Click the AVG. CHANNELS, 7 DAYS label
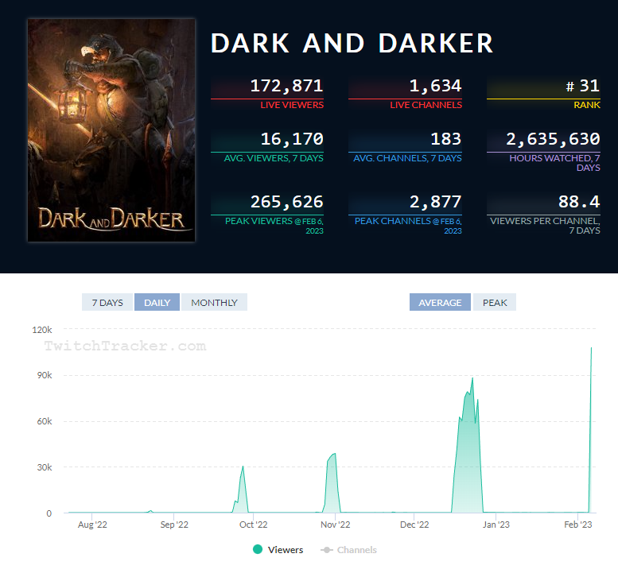 [407, 158]
